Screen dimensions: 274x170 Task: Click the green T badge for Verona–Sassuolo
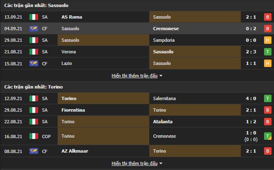(x=268, y=52)
